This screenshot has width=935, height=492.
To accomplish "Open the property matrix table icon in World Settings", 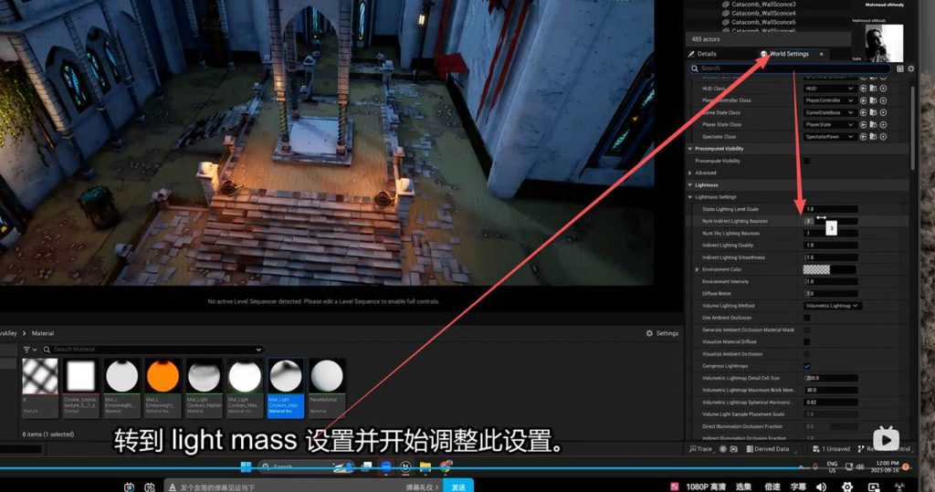I will 900,68.
